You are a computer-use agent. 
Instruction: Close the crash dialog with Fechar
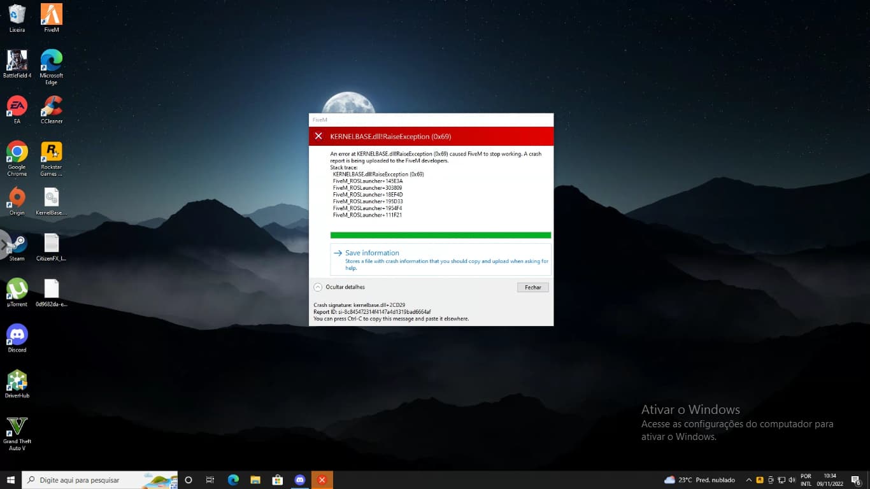click(x=532, y=287)
